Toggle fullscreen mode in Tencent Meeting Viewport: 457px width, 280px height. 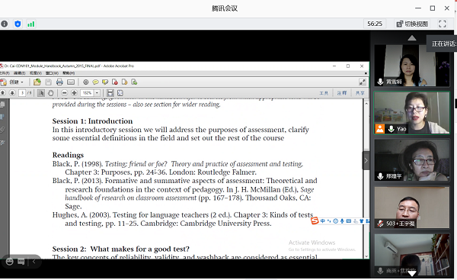tap(442, 24)
